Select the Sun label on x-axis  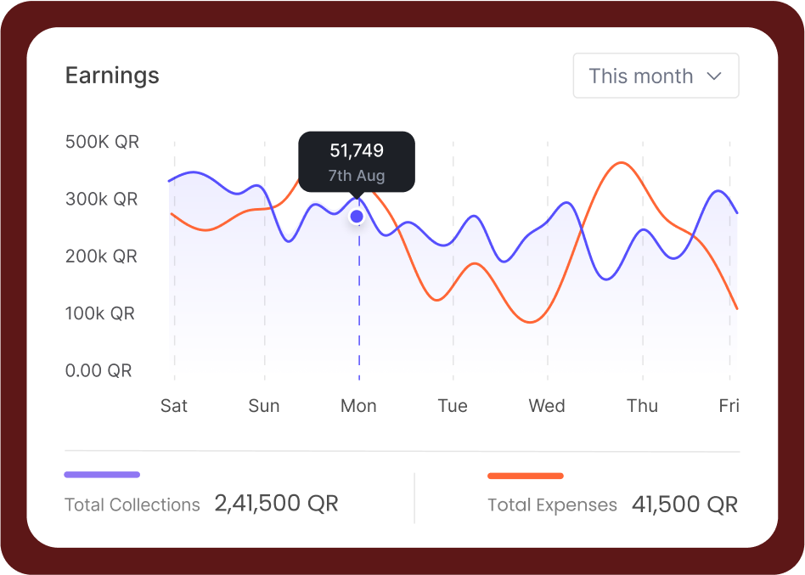coord(264,406)
